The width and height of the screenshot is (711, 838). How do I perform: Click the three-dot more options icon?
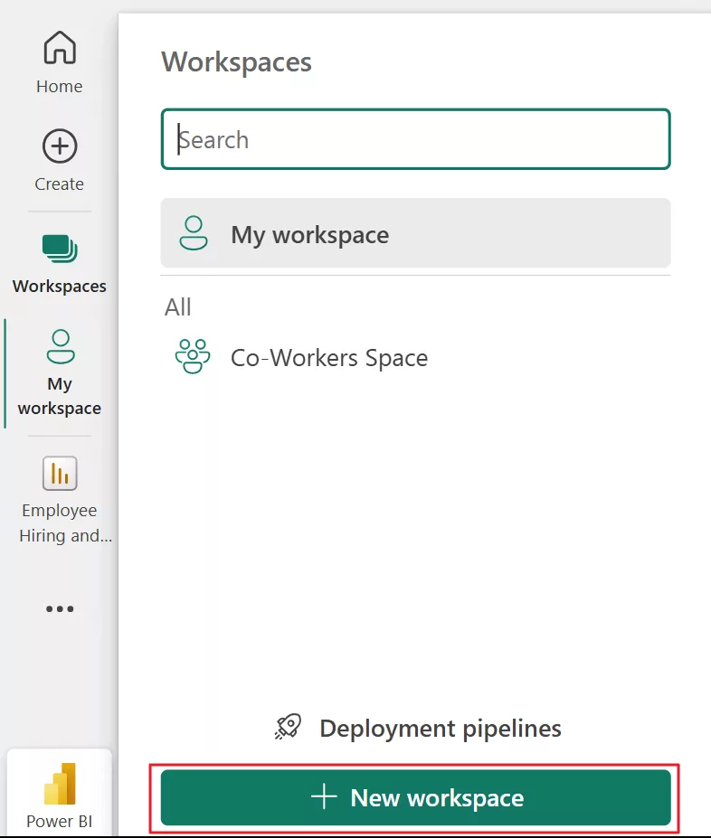tap(60, 608)
